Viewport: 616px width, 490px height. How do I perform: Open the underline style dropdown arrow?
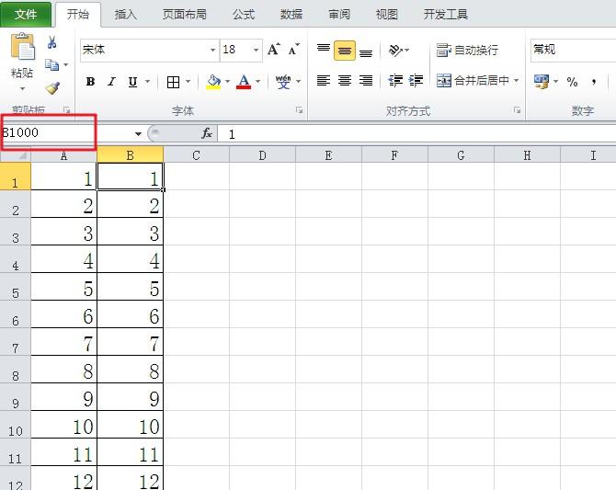tap(148, 82)
